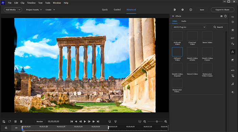This screenshot has height=132, width=238.
Task: Open the AKVIS Plug-ins category dropdown
Action: coord(189,27)
